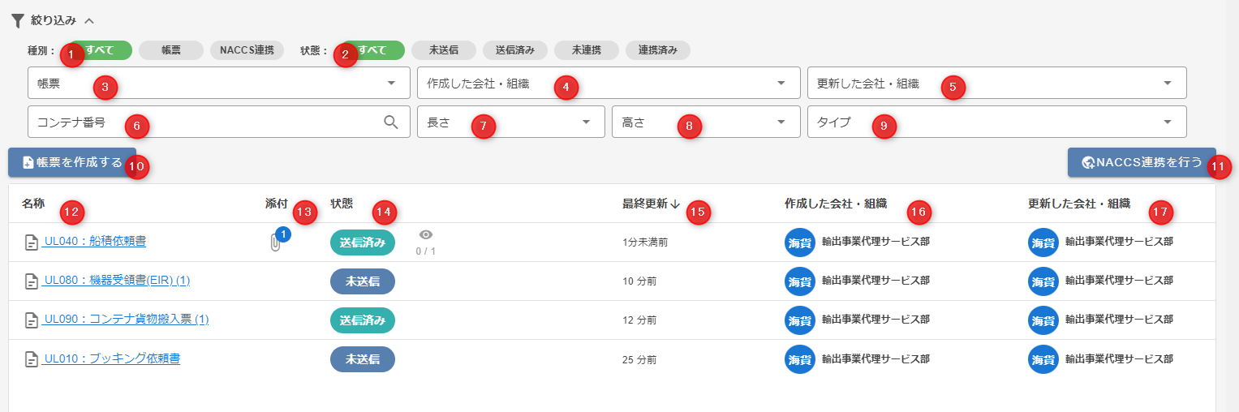Viewport: 1239px width, 412px height.
Task: Filter status by 連携済み chip
Action: [x=657, y=50]
